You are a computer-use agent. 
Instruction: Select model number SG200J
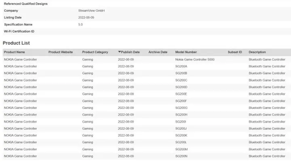181,128
